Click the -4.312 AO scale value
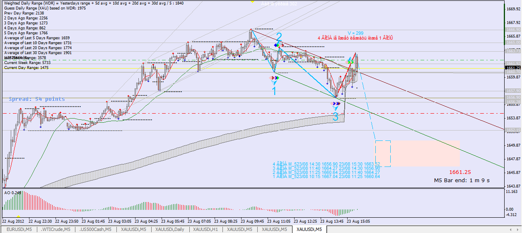This screenshot has height=233, width=522. 512,215
